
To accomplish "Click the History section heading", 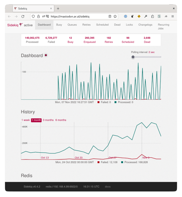I will (28, 112).
